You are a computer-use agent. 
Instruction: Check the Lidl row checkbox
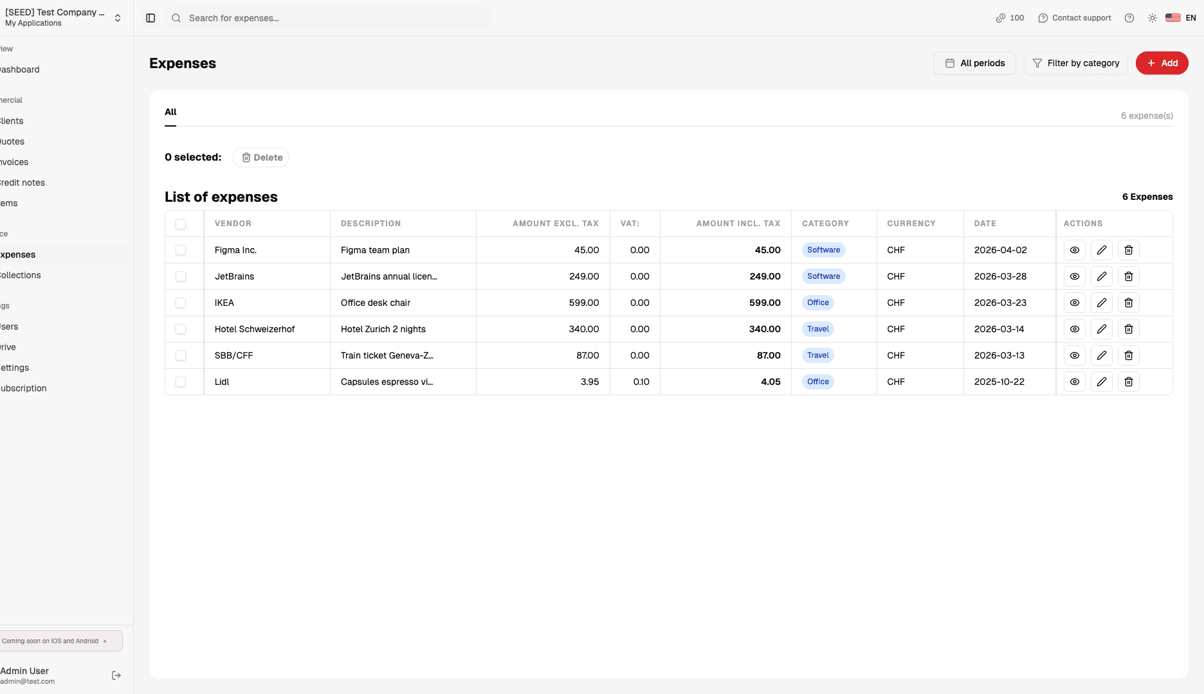[181, 382]
